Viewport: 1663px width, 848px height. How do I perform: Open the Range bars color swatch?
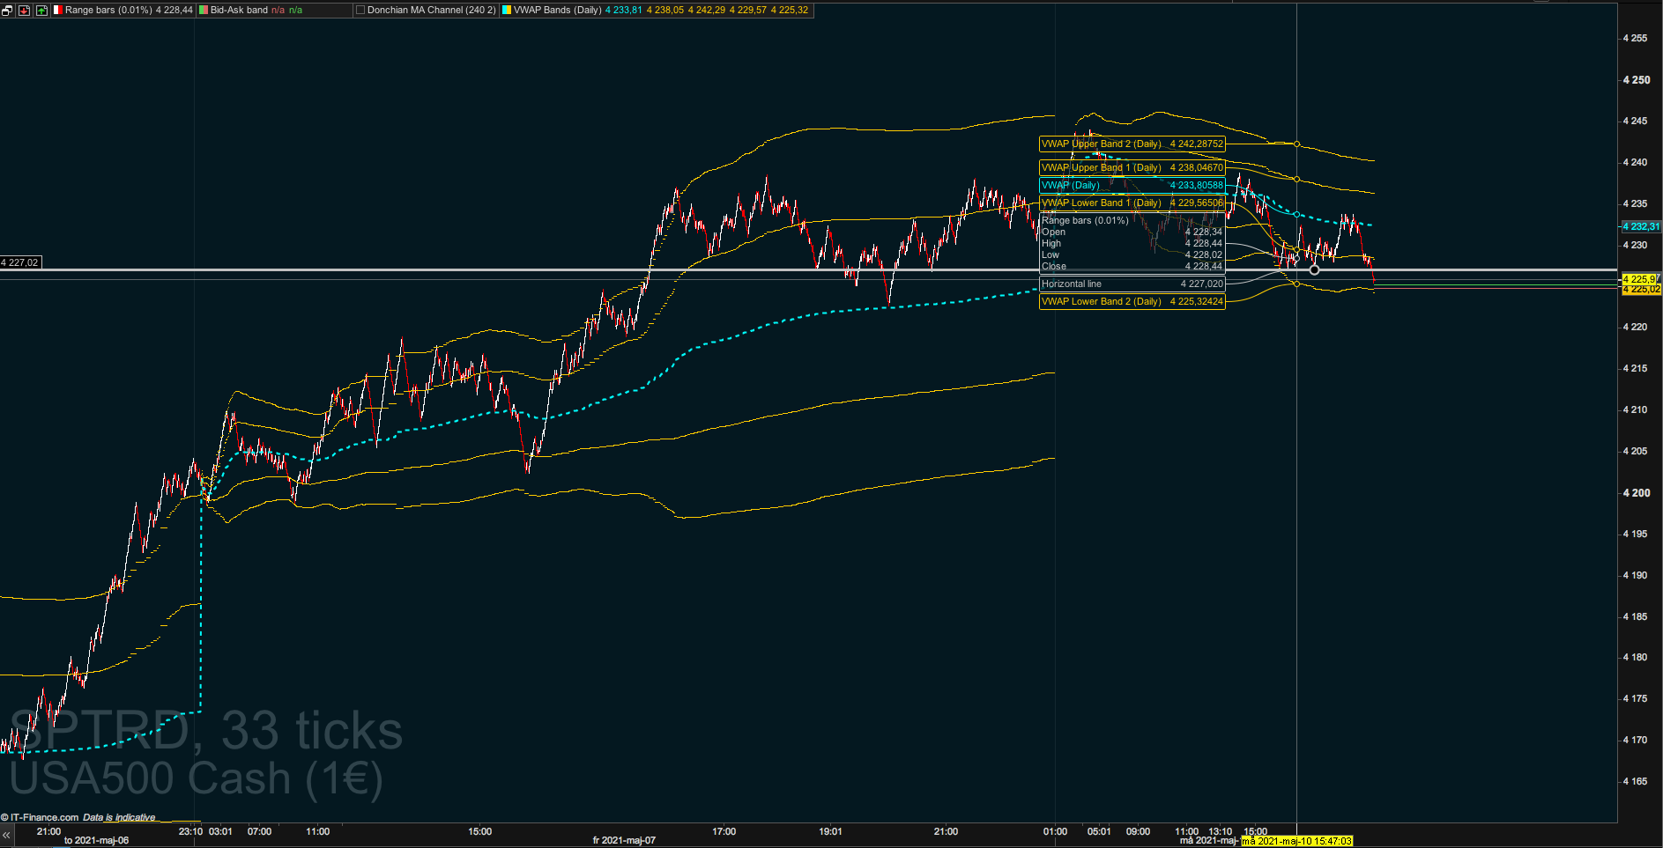click(58, 11)
